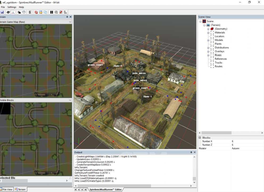264x192 pixels.
Task: Click the pause bars toolbar icon
Action: [52, 12]
